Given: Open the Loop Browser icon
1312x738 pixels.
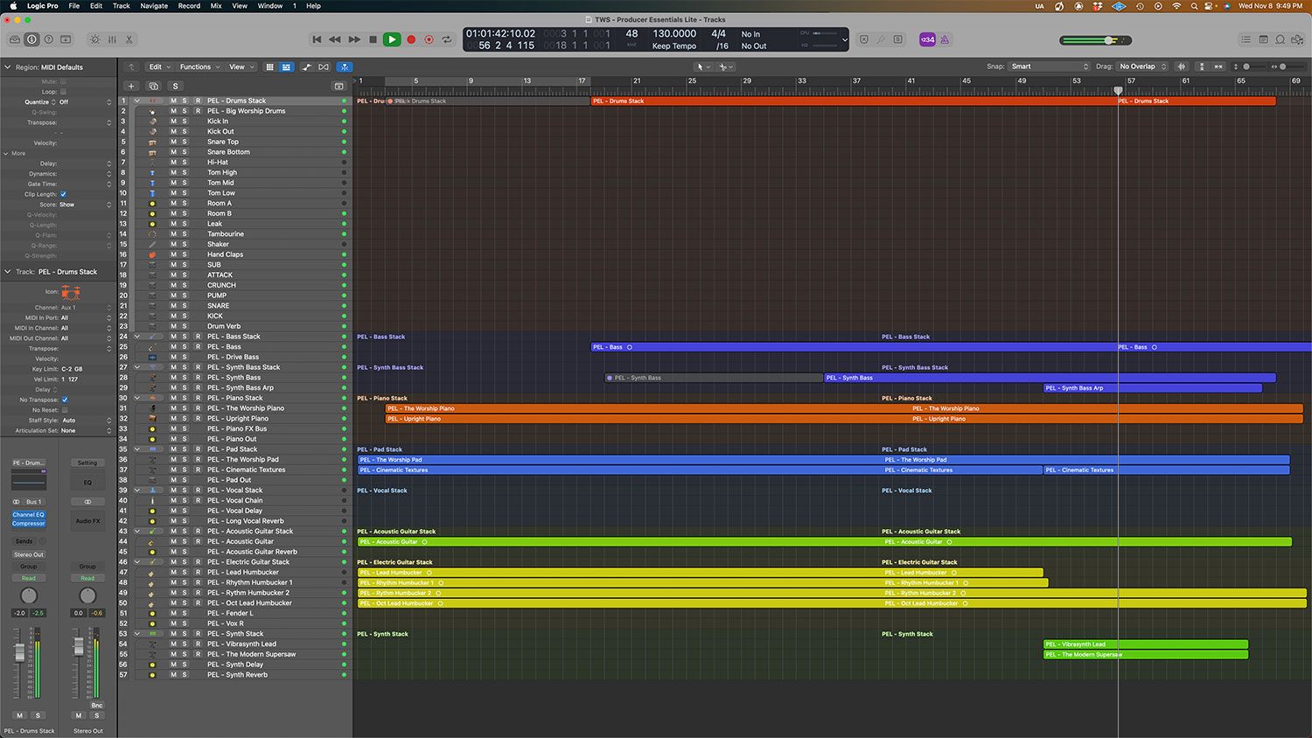Looking at the screenshot, I should coord(1280,39).
